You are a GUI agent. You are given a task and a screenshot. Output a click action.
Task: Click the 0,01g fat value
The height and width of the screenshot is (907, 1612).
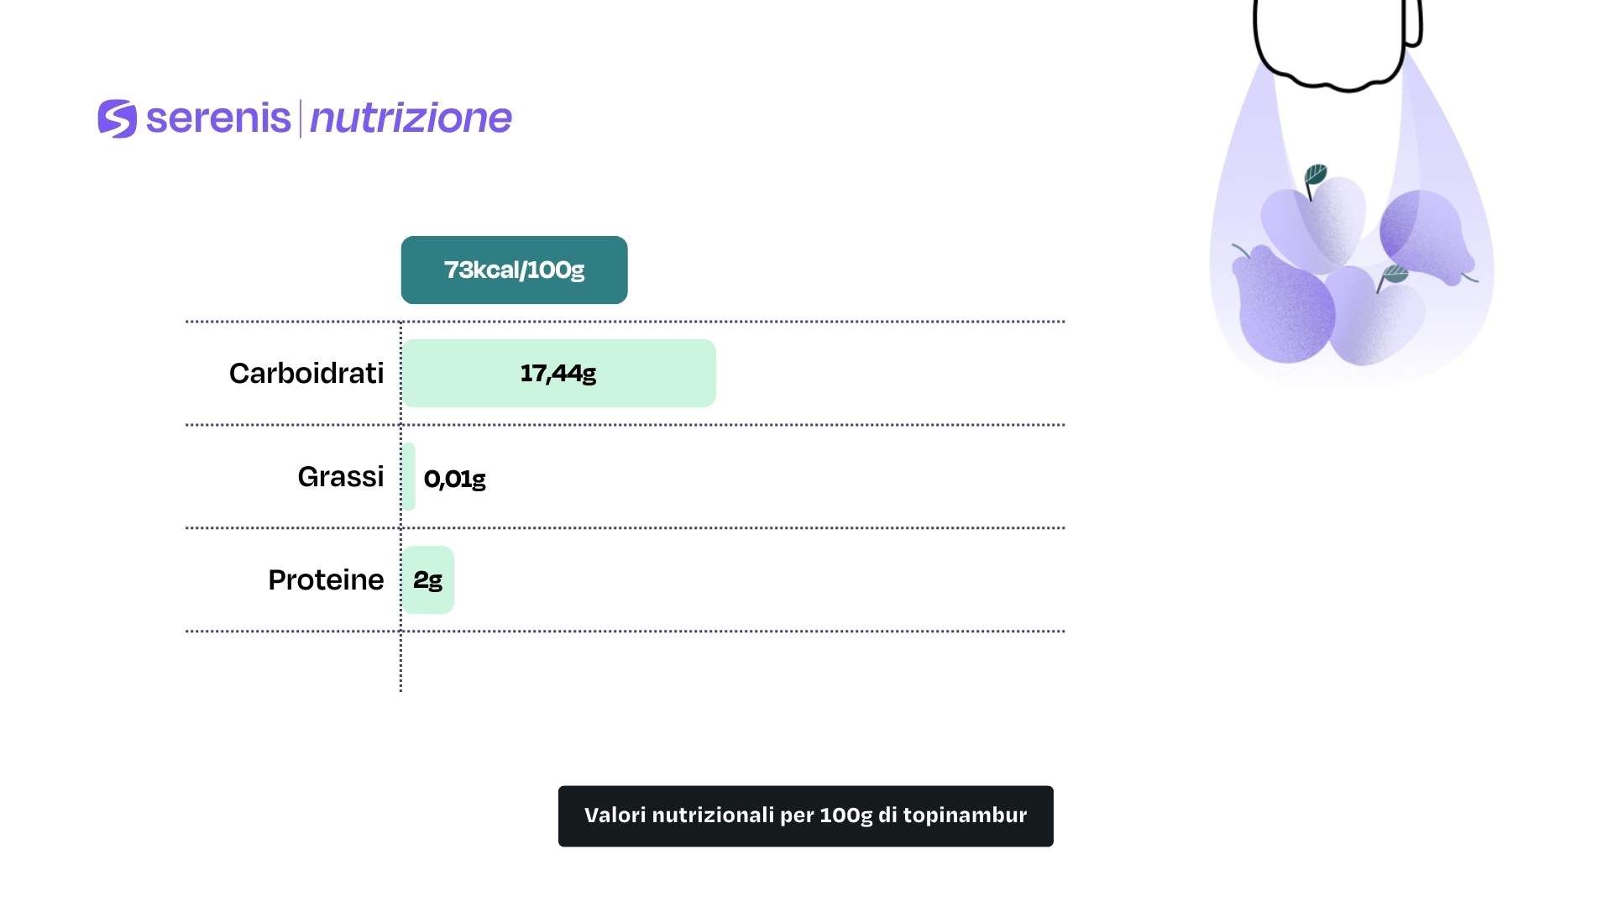455,480
